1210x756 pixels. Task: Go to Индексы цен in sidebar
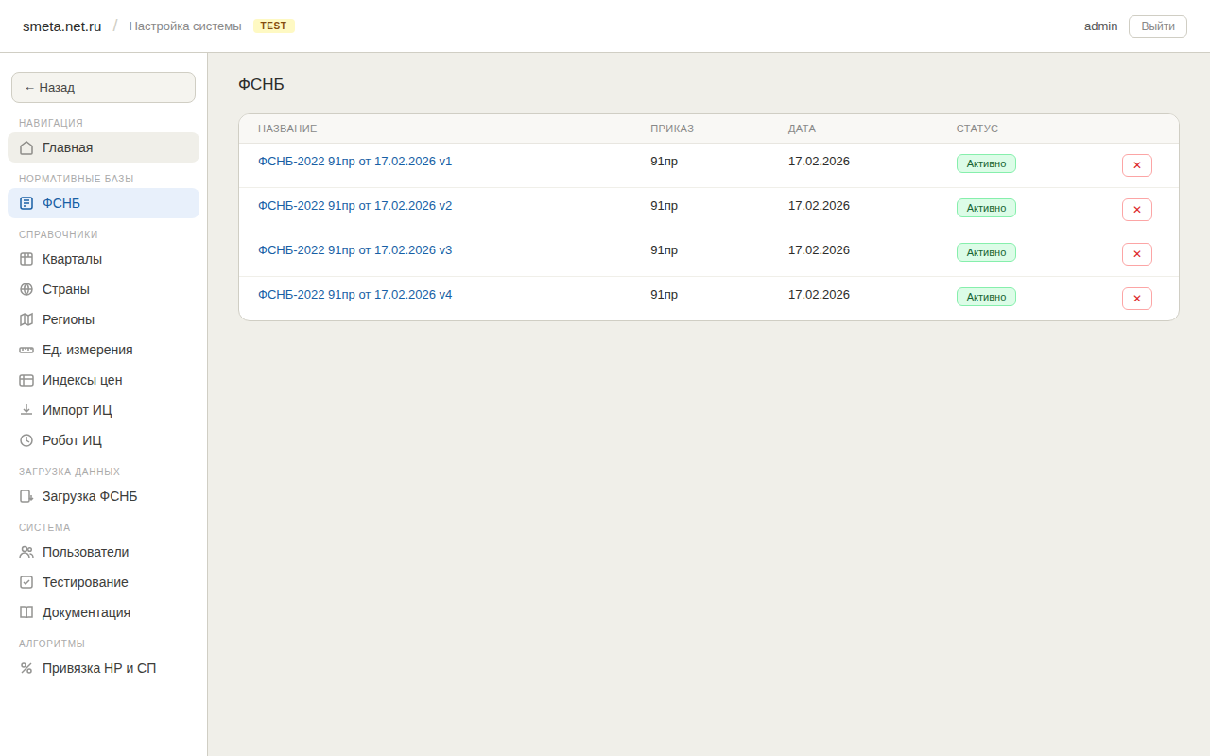coord(82,380)
